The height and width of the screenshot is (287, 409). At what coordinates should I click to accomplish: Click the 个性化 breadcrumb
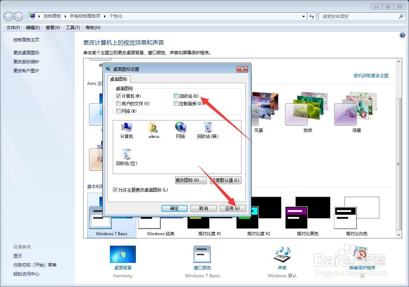coord(116,16)
